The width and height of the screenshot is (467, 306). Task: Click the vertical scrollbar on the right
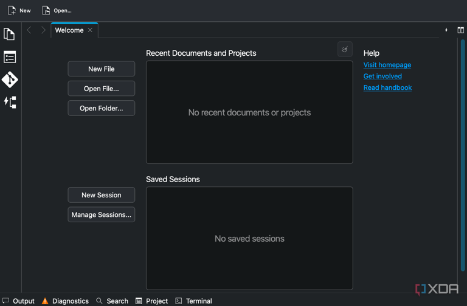[x=463, y=155]
